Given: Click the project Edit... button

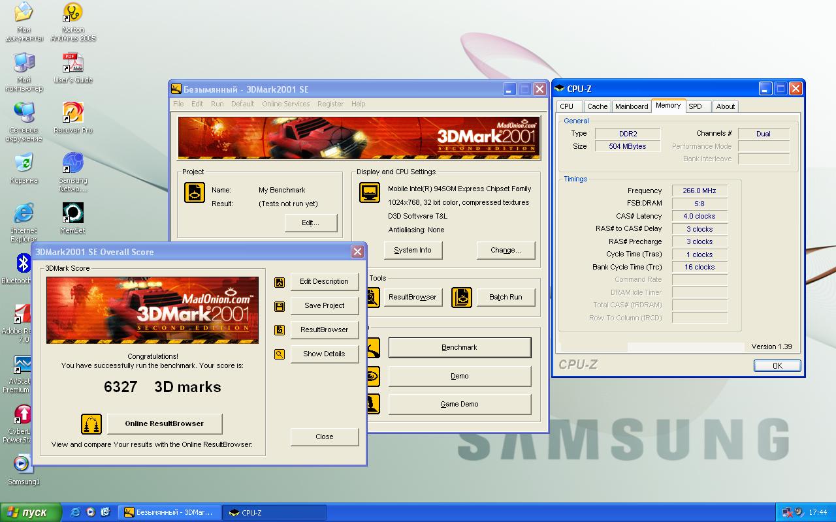Looking at the screenshot, I should click(311, 223).
